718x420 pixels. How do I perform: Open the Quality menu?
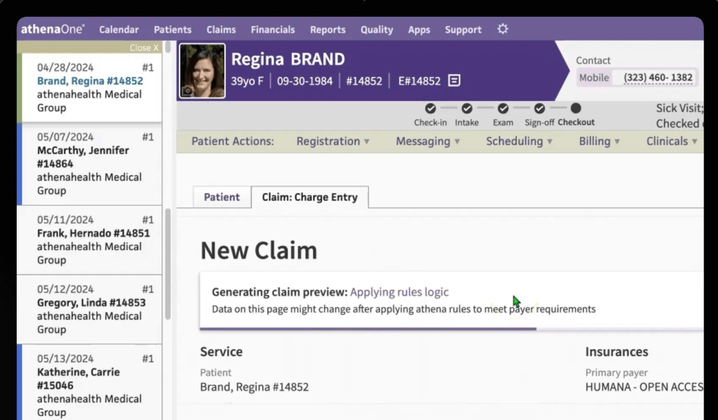click(x=377, y=29)
